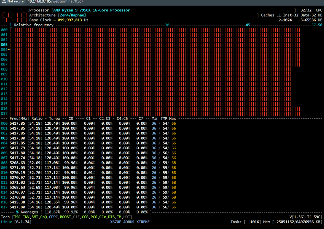
Task: Click the percent sign before Averages
Action: (x=17, y=212)
